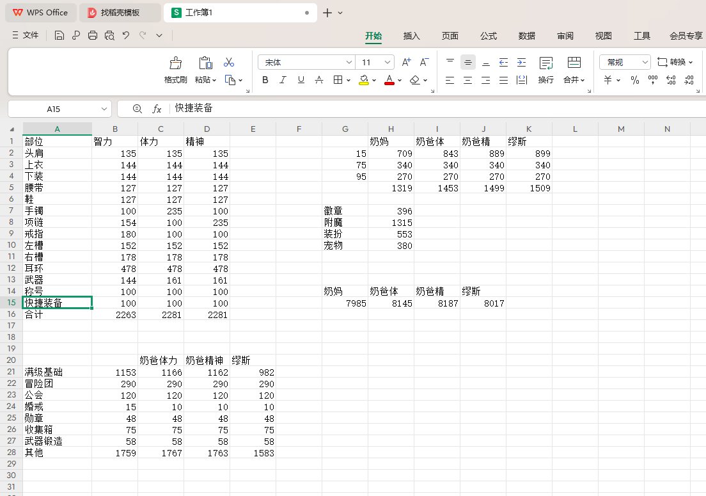Click the Print Preview icon

pos(109,35)
